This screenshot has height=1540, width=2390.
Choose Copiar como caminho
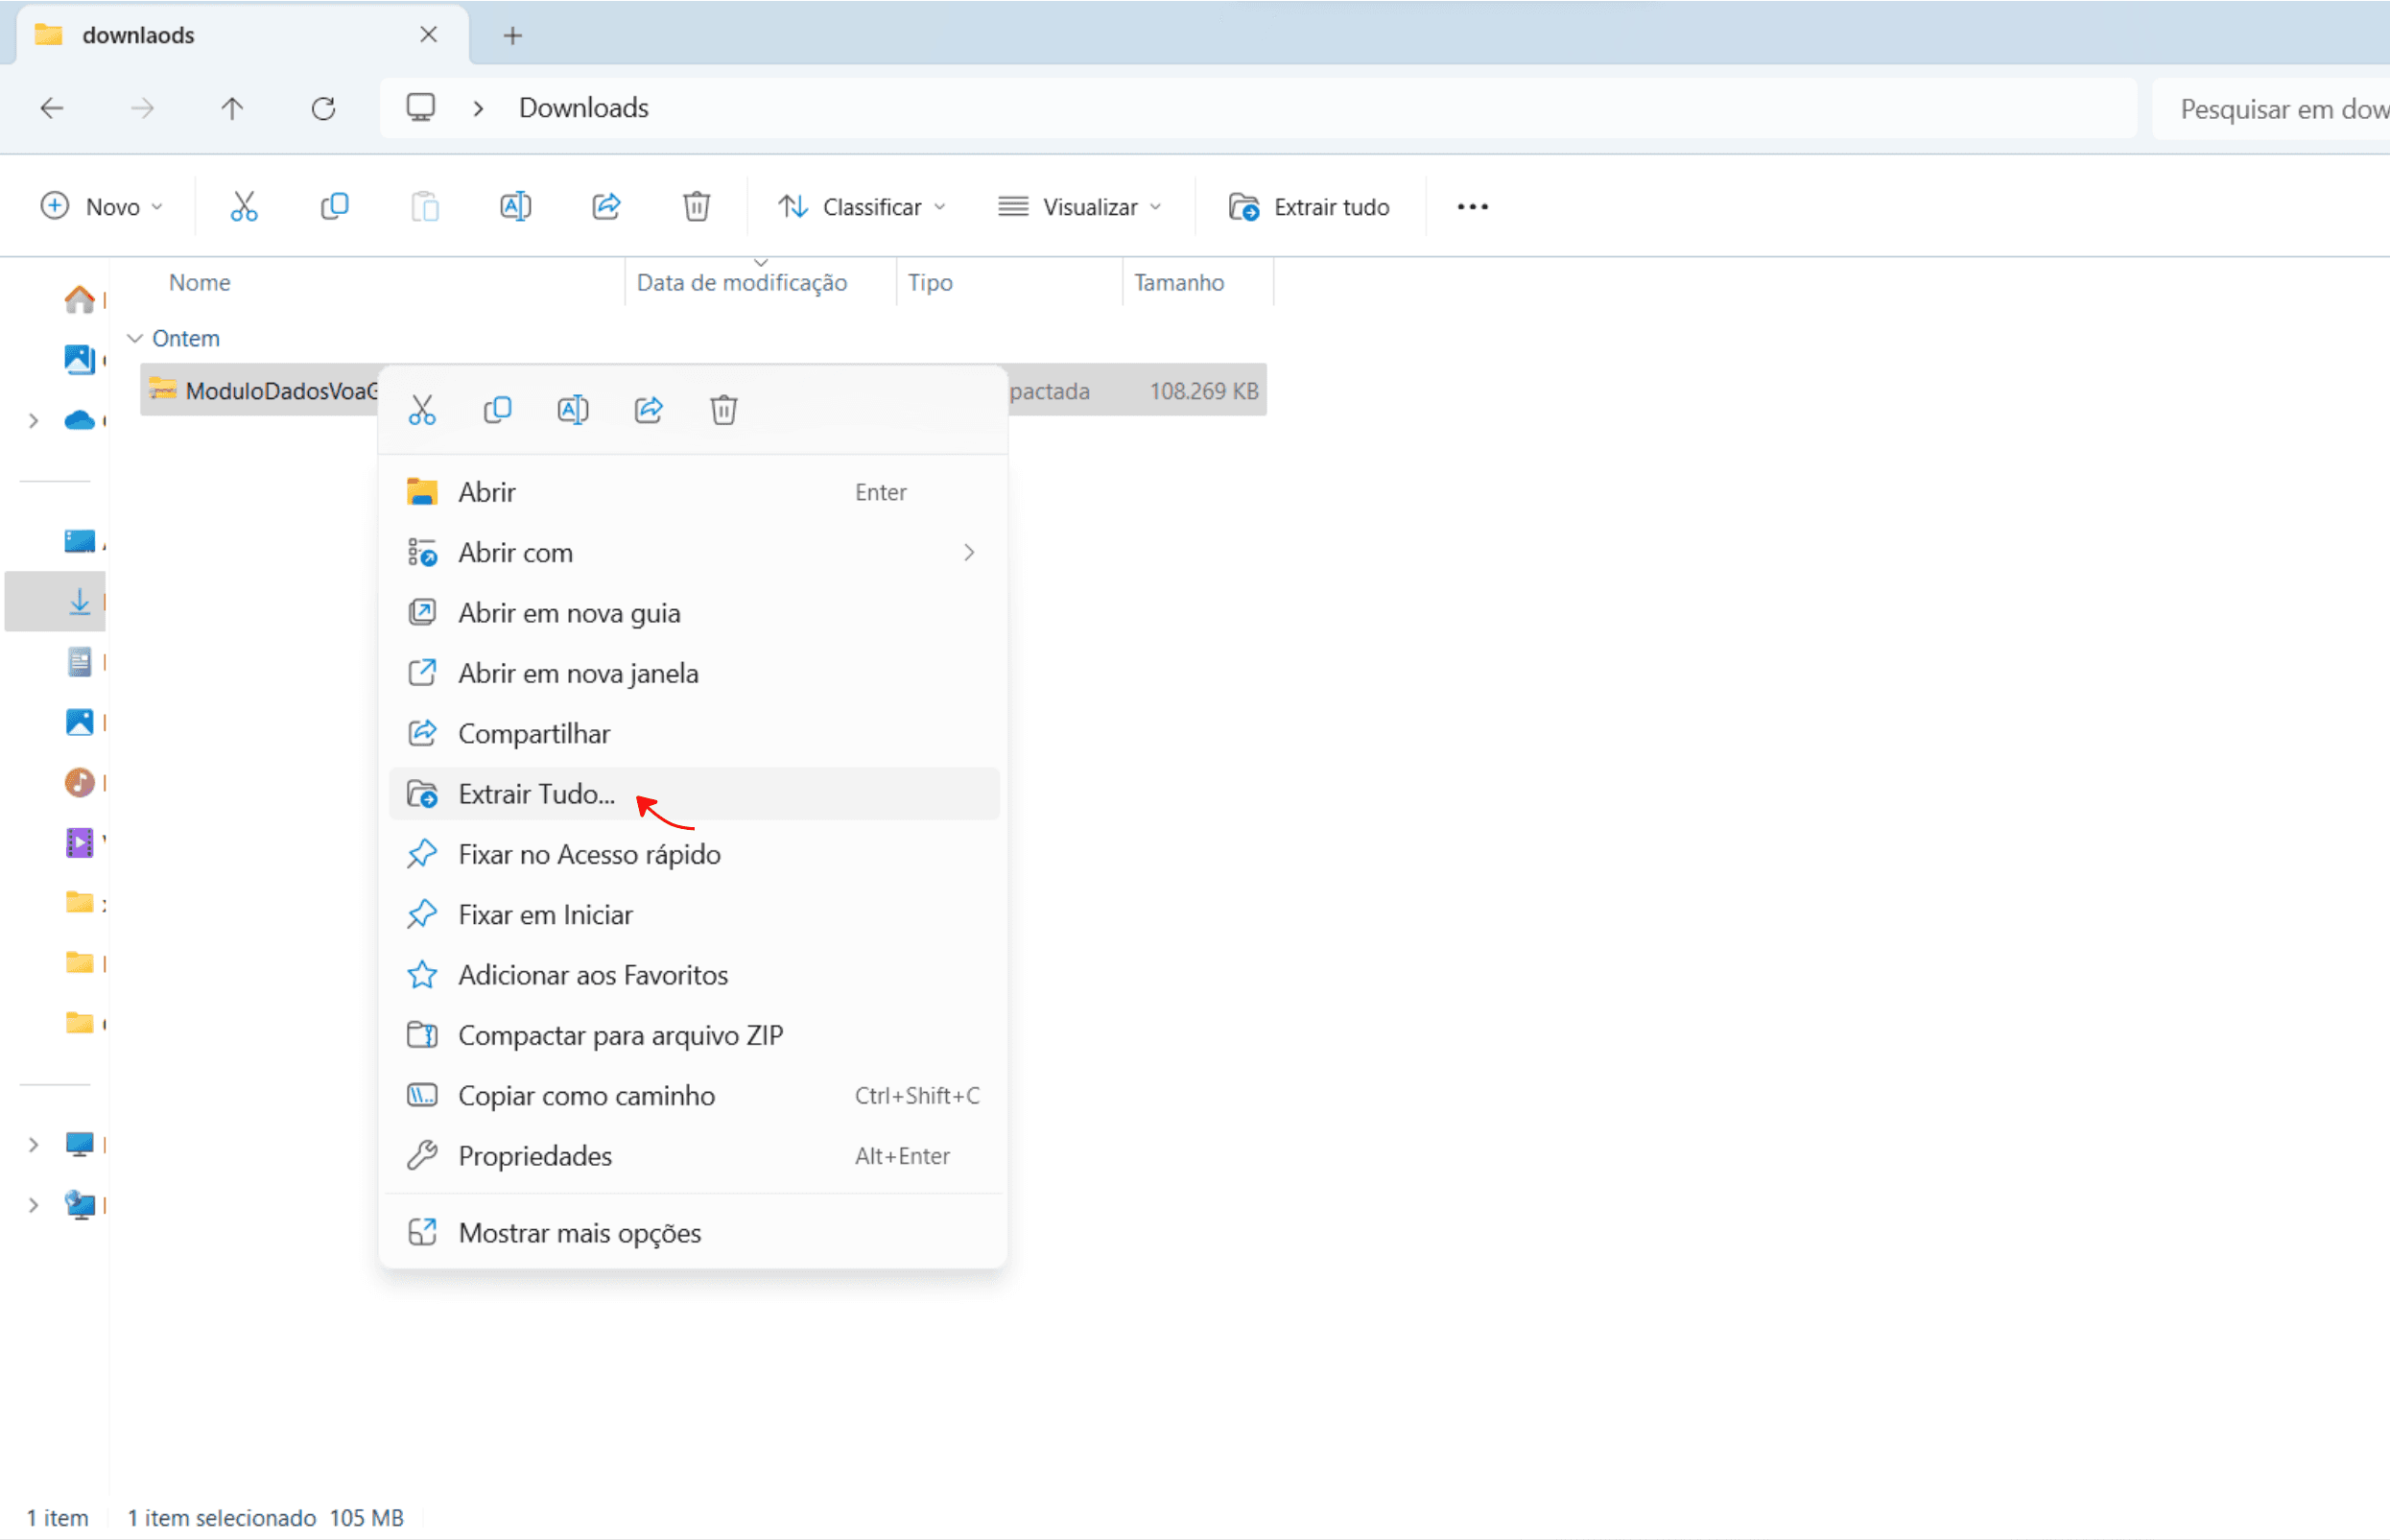(694, 1095)
